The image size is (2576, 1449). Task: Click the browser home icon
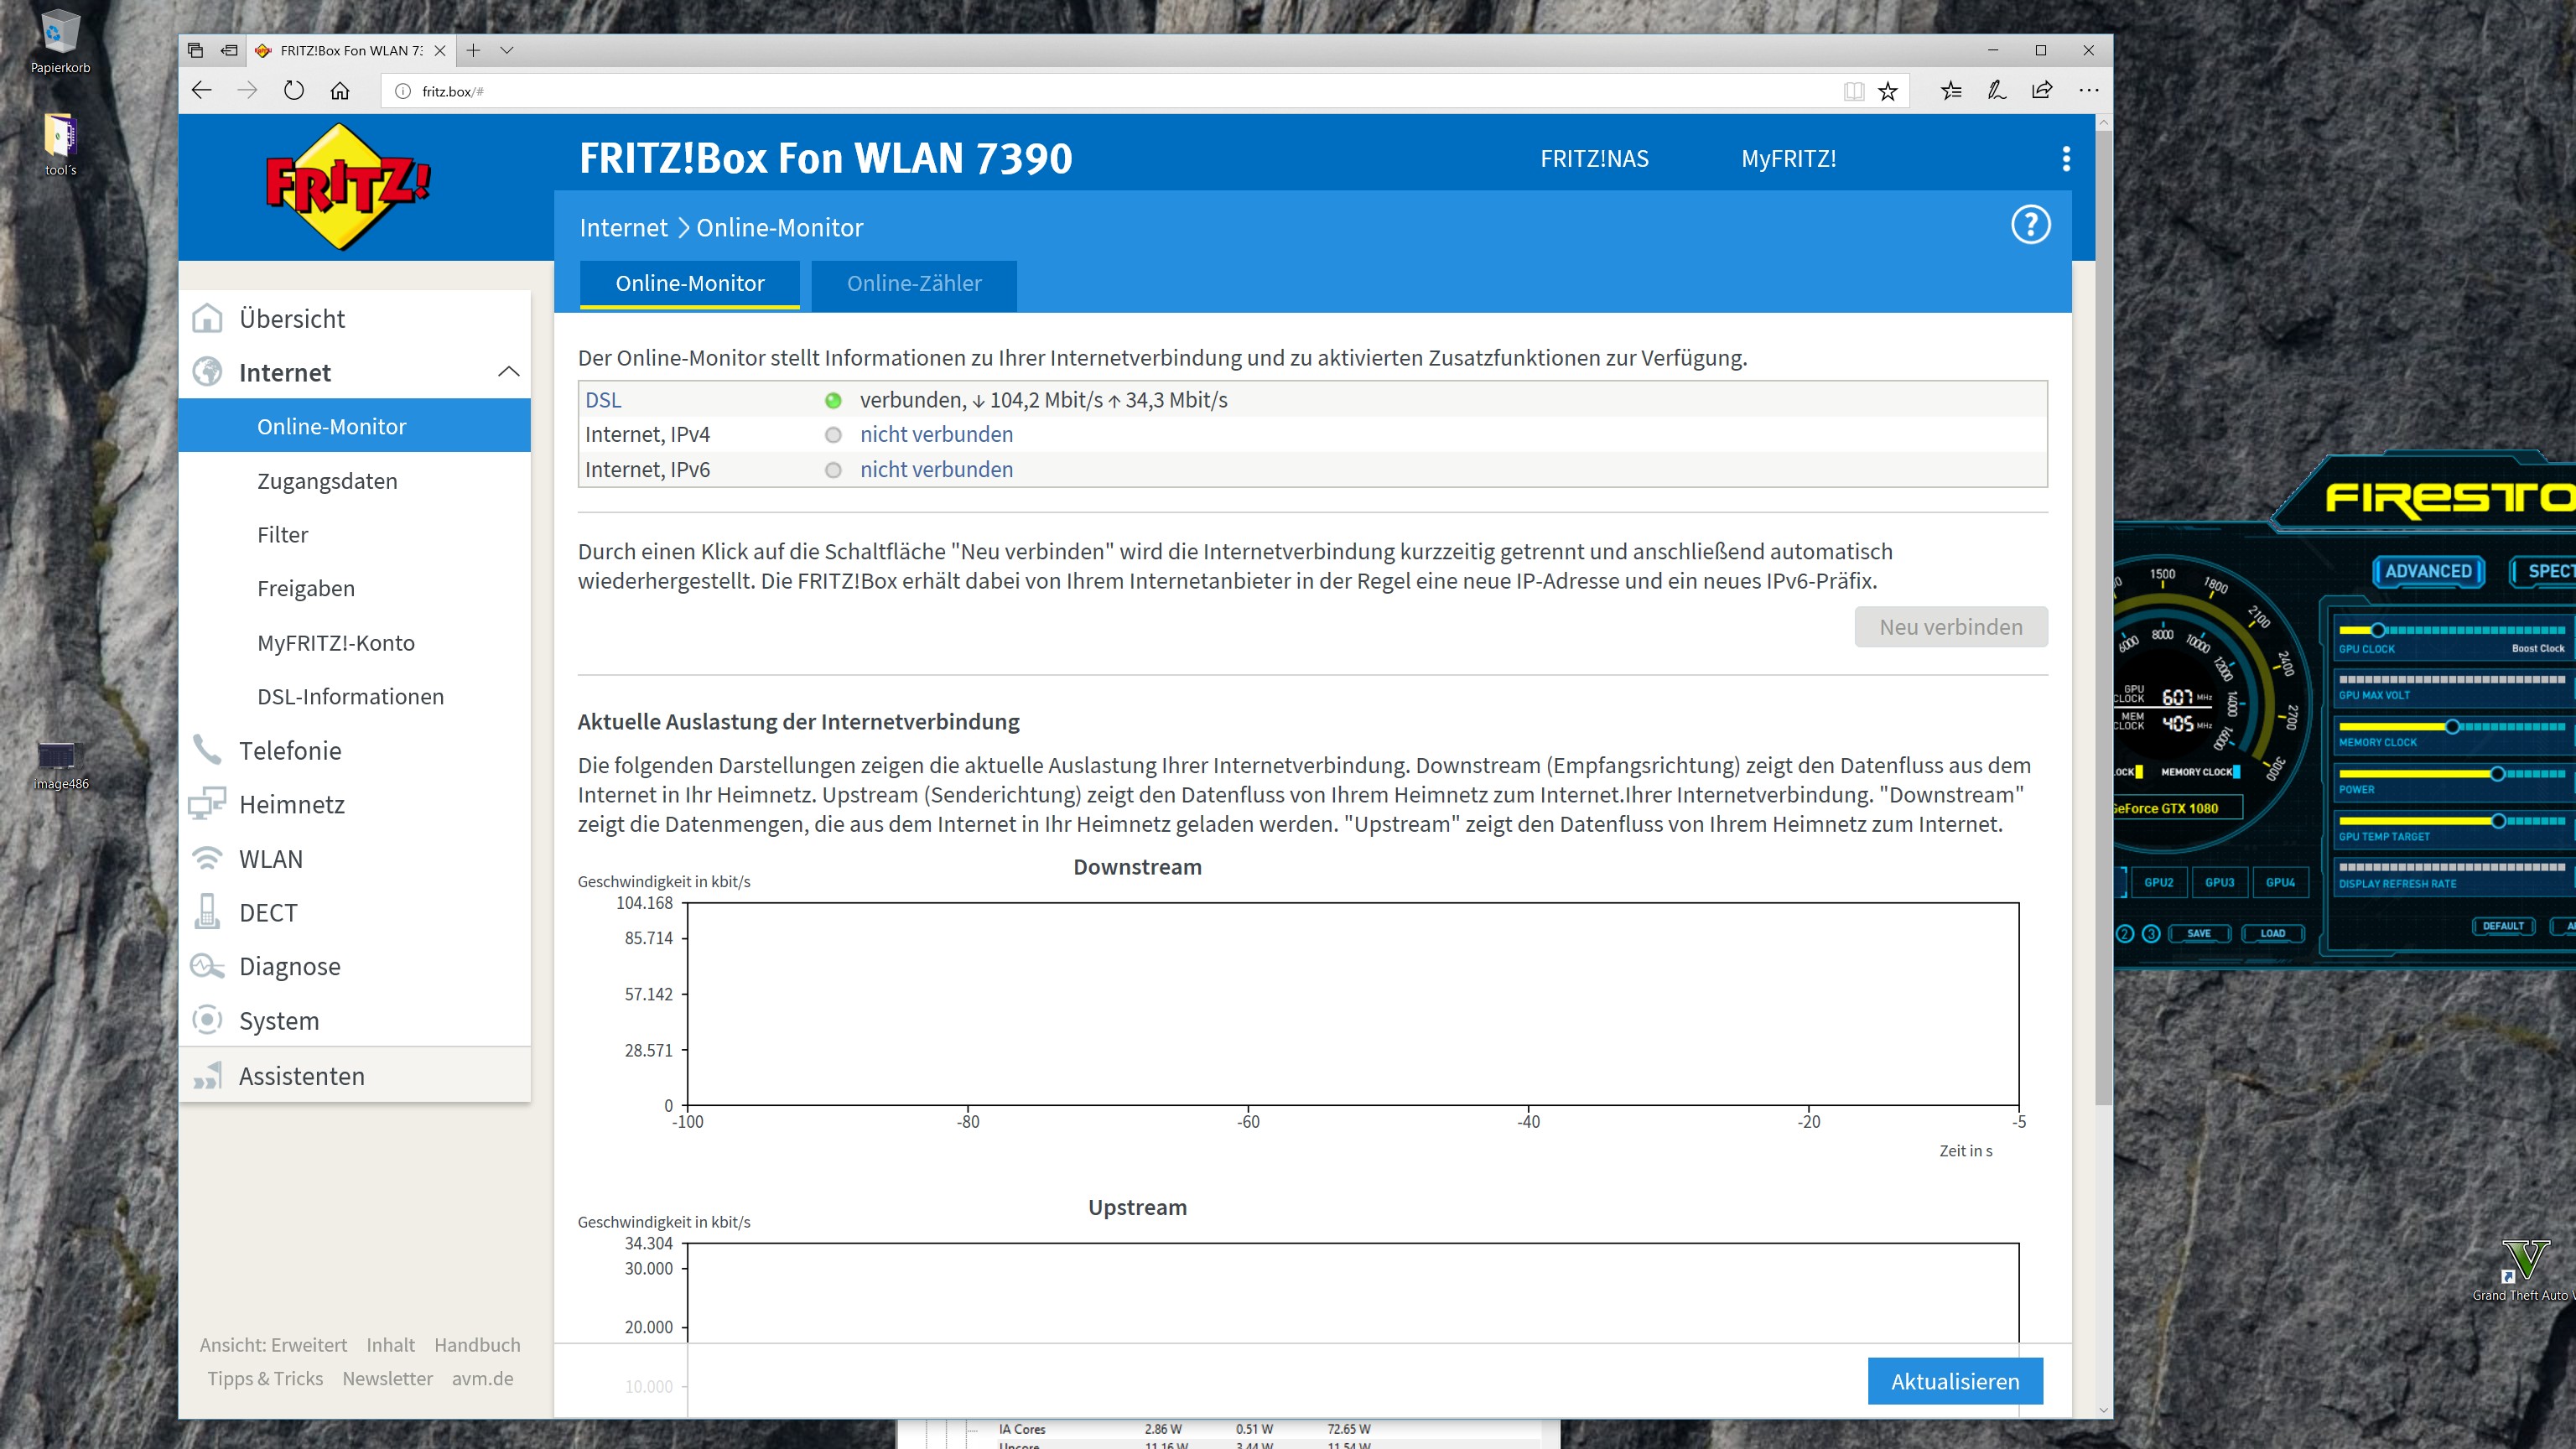click(x=340, y=91)
